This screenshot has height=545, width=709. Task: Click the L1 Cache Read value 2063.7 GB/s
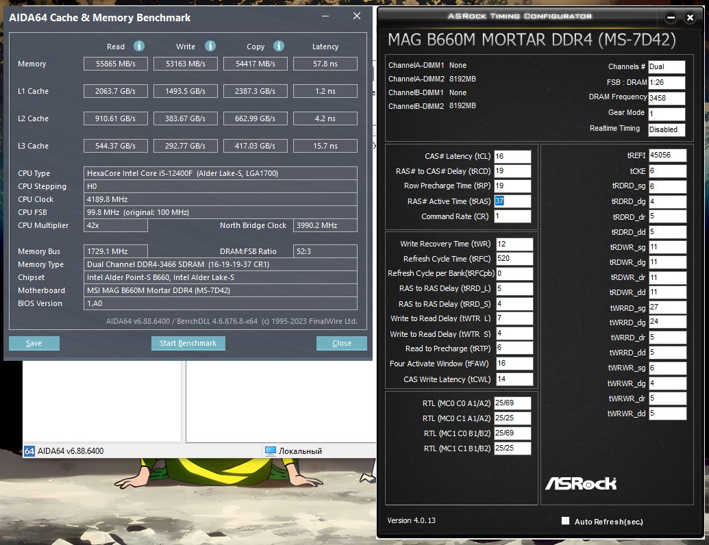pyautogui.click(x=116, y=91)
